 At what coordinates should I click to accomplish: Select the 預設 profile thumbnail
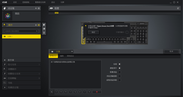pyautogui.click(x=8, y=16)
